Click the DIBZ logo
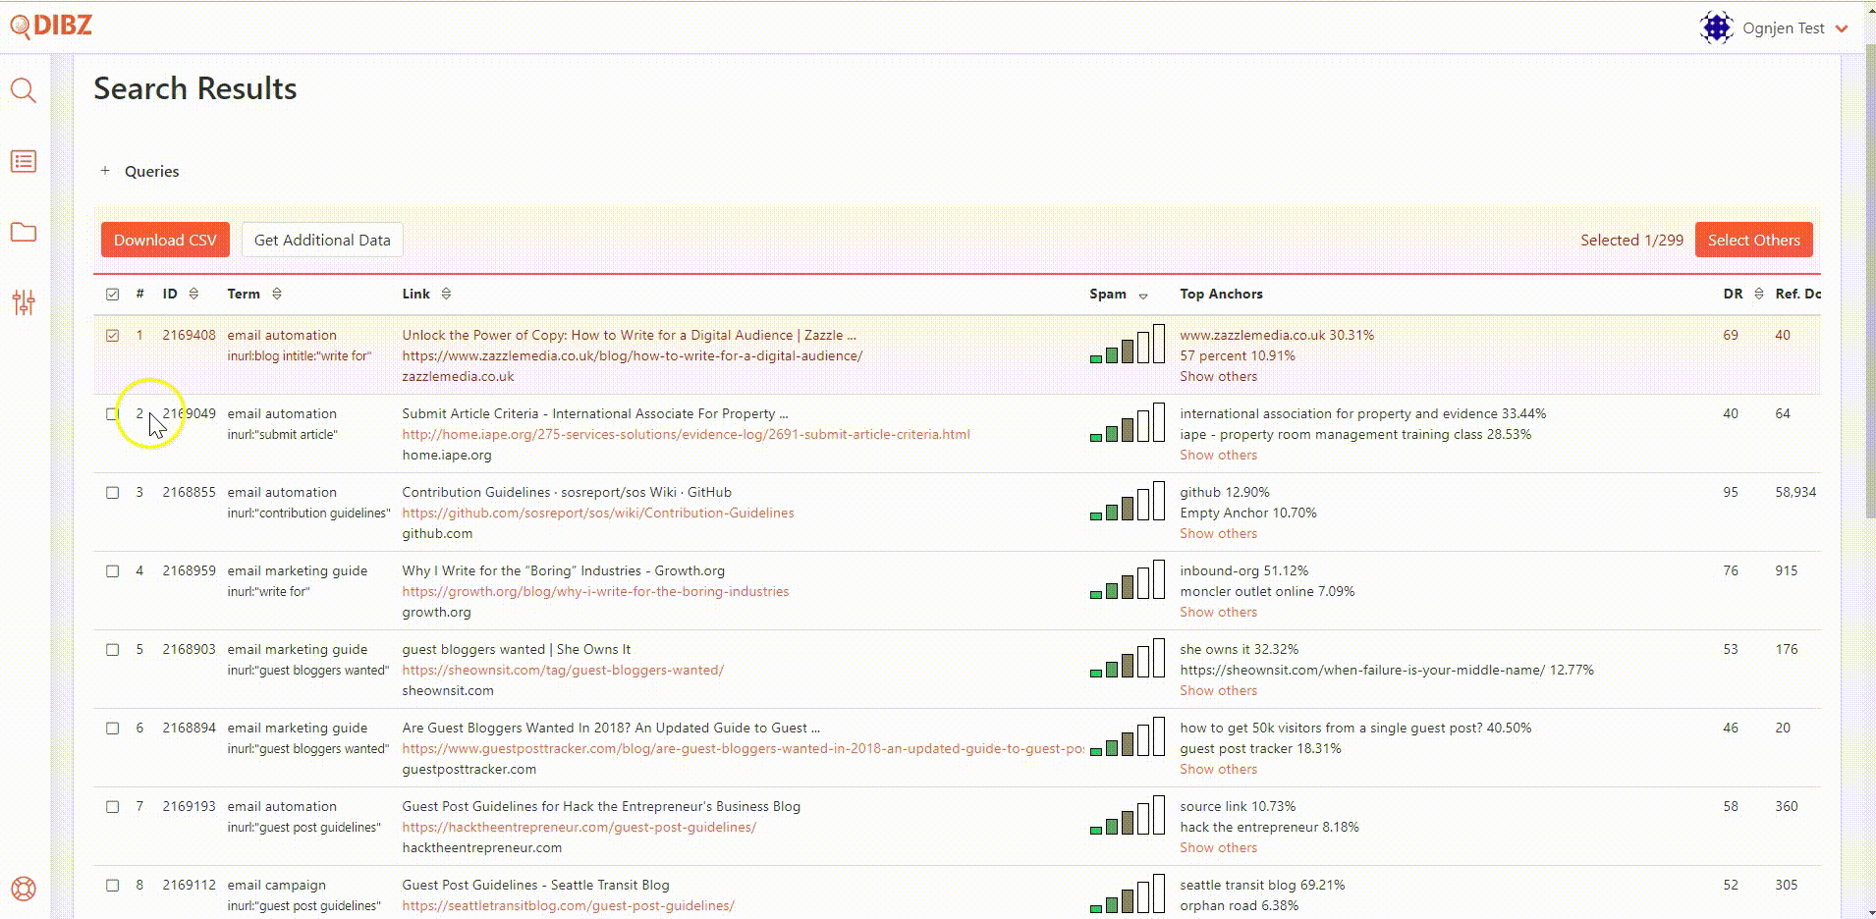 pyautogui.click(x=52, y=27)
